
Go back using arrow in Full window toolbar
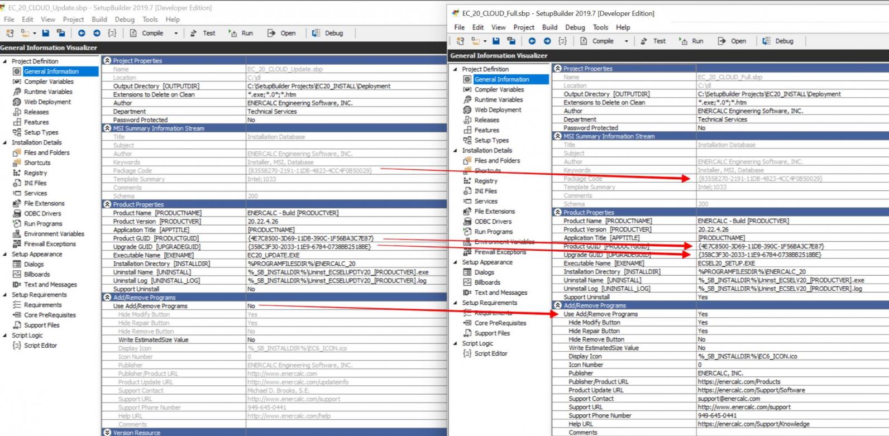click(532, 41)
